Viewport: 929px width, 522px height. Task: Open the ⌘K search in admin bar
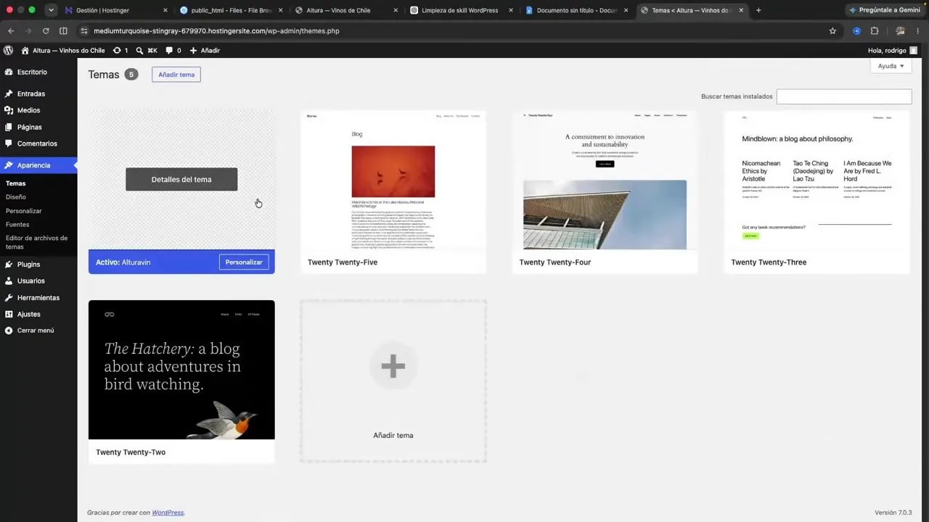click(x=147, y=51)
